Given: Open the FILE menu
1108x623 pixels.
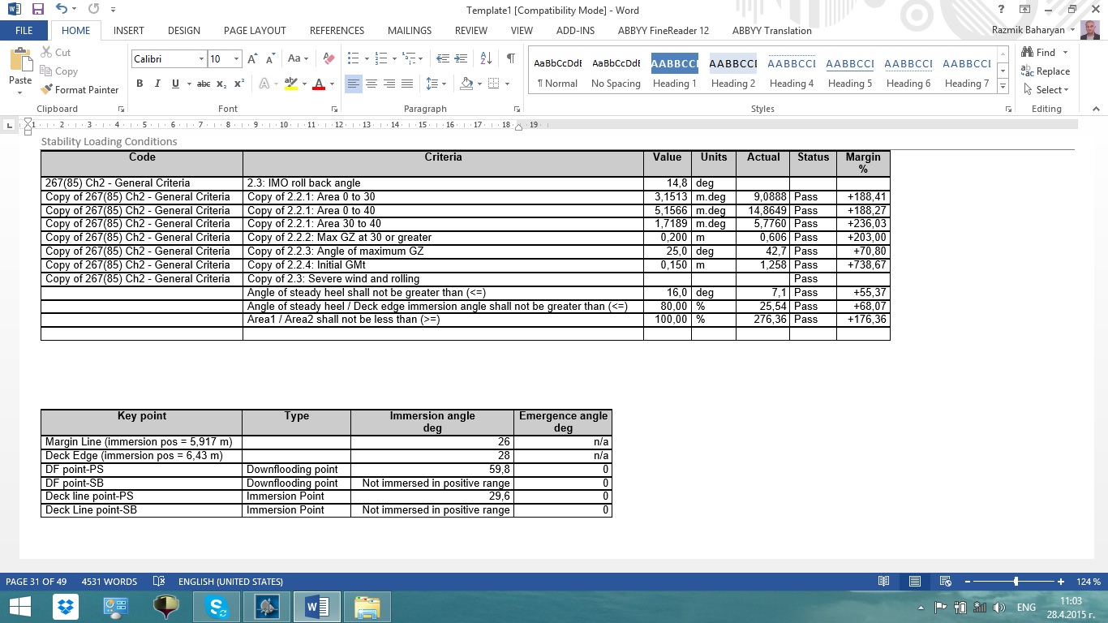Looking at the screenshot, I should (x=24, y=31).
